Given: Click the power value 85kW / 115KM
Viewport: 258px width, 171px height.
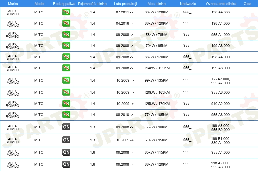Looking at the screenshot, I should click(x=156, y=152).
